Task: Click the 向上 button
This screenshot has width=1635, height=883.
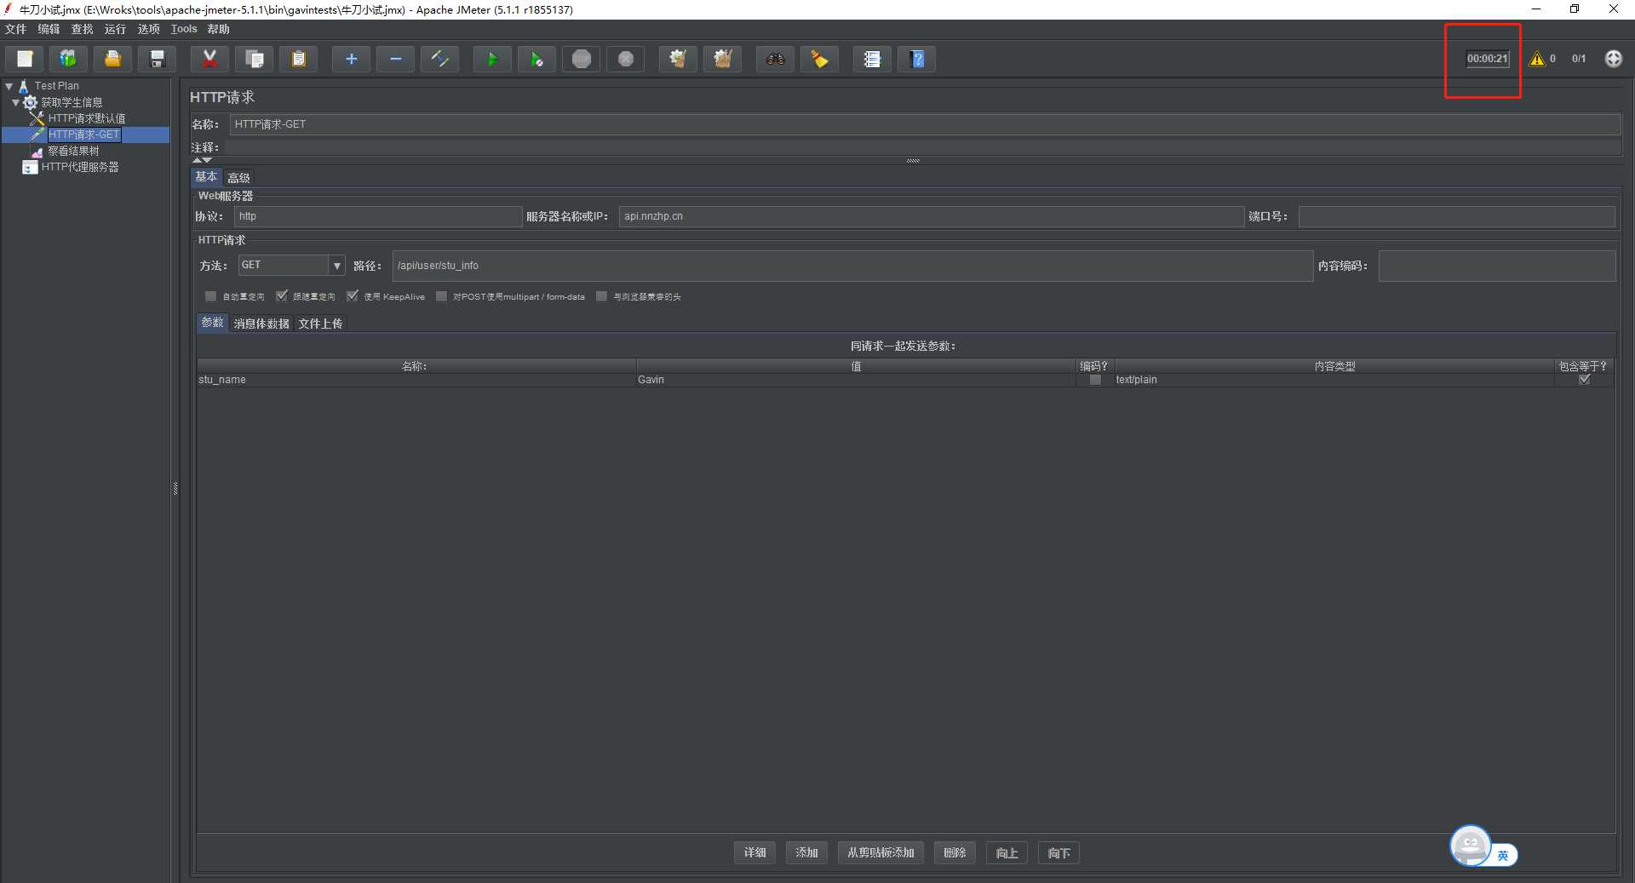Action: point(1007,852)
